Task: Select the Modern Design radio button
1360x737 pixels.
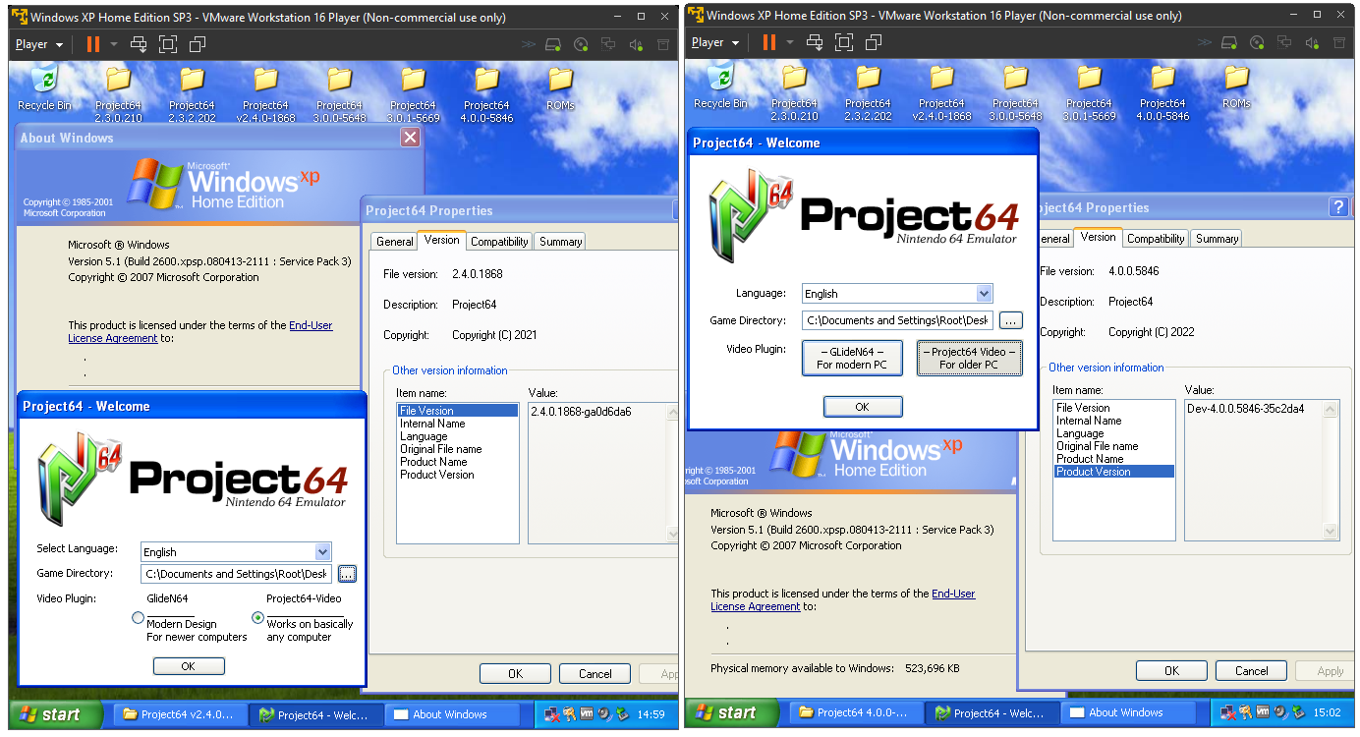Action: [138, 617]
